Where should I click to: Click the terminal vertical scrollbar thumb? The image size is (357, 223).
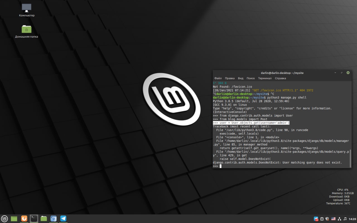(351, 158)
